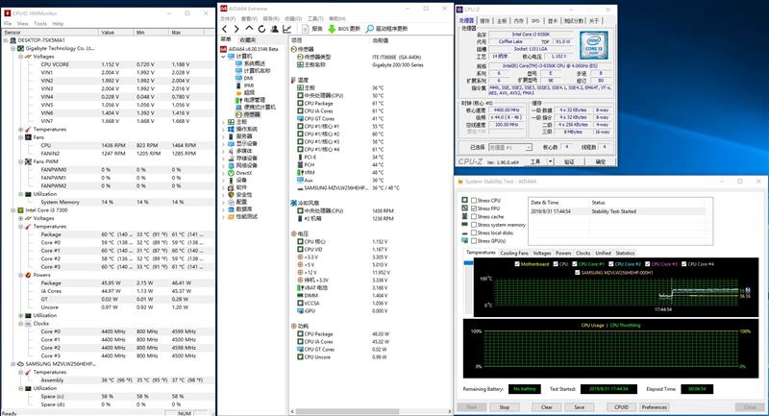Collapse the 计算机 node in AIDA64 tree

(223, 57)
